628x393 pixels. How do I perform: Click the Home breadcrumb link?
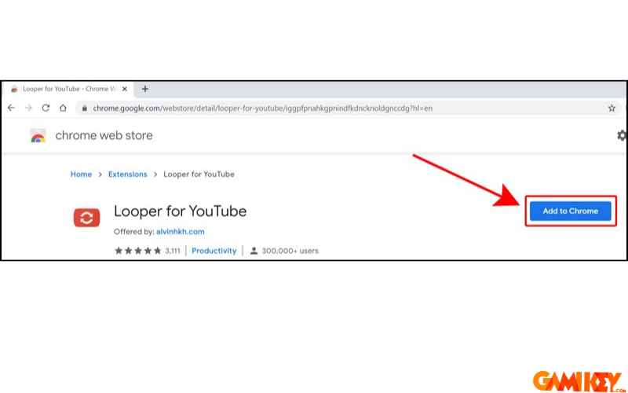pos(81,174)
